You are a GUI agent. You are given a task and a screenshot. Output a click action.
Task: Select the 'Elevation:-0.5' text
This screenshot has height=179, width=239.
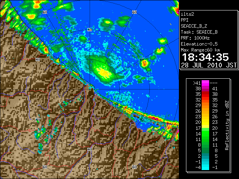(x=199, y=44)
